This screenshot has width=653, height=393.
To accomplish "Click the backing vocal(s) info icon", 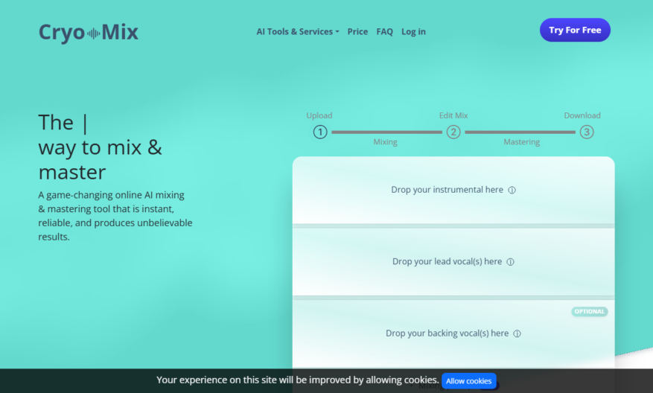I will tap(517, 333).
